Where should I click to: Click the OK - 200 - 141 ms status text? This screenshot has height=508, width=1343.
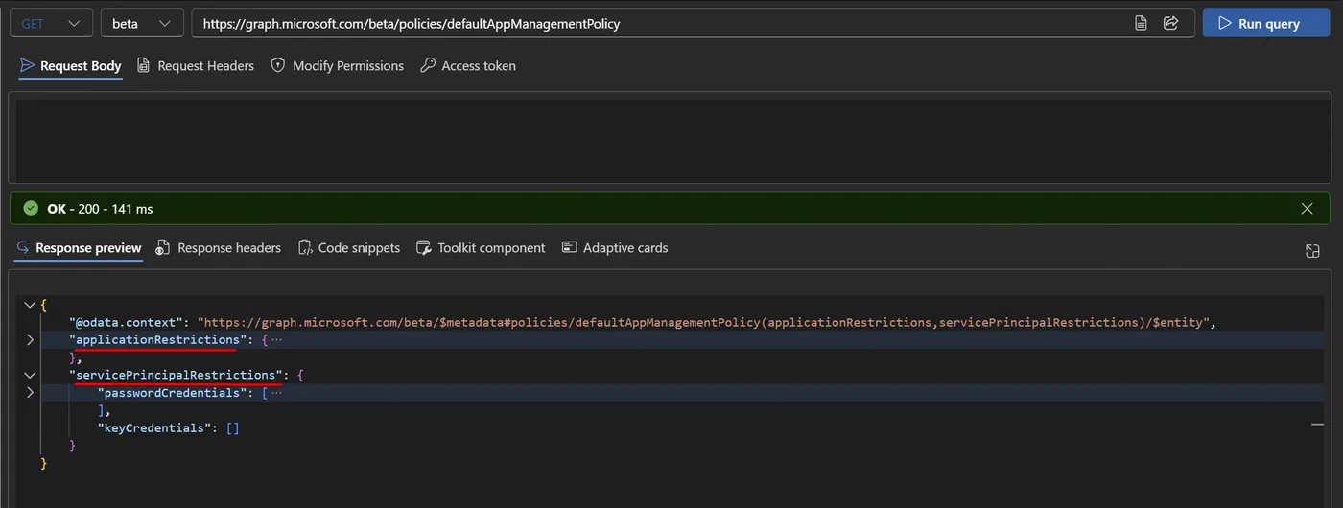pos(100,208)
